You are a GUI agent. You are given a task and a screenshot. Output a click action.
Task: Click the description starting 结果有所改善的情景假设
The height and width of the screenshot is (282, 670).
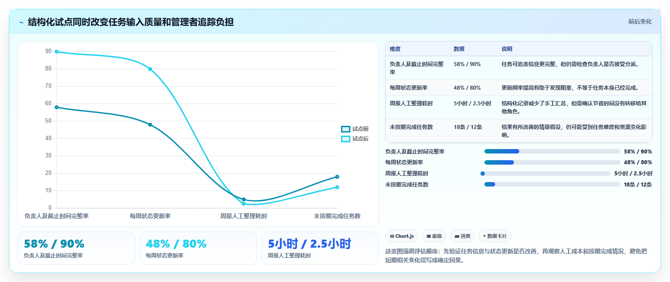tap(574, 131)
